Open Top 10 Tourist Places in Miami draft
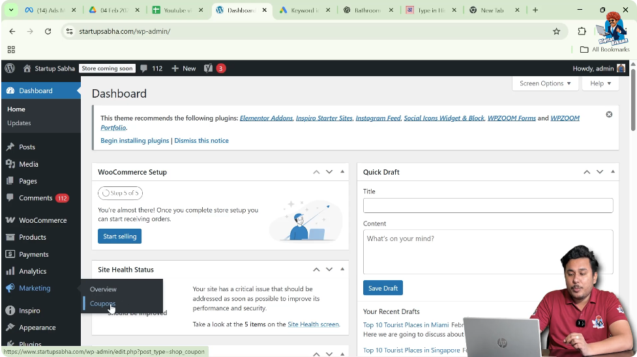Screen dimensions: 637x357 [406, 325]
